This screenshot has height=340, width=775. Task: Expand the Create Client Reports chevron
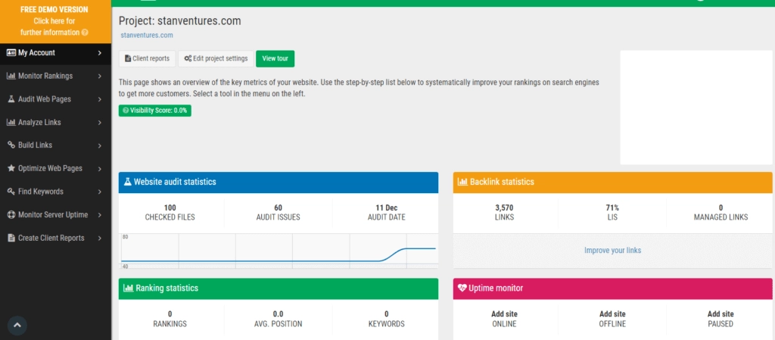click(x=100, y=238)
